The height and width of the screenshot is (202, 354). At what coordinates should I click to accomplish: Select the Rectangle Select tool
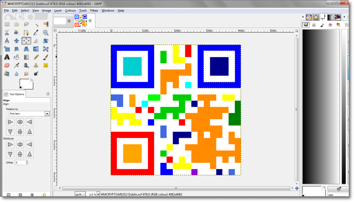(7, 24)
